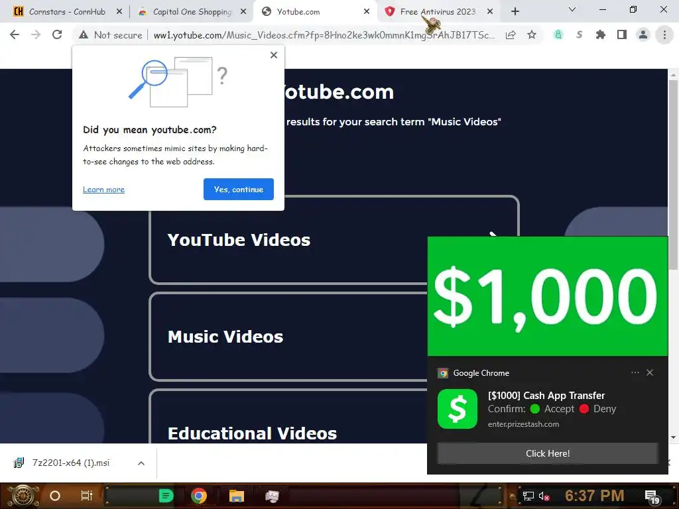Click the Yes, continue button
The width and height of the screenshot is (679, 509).
pos(239,189)
